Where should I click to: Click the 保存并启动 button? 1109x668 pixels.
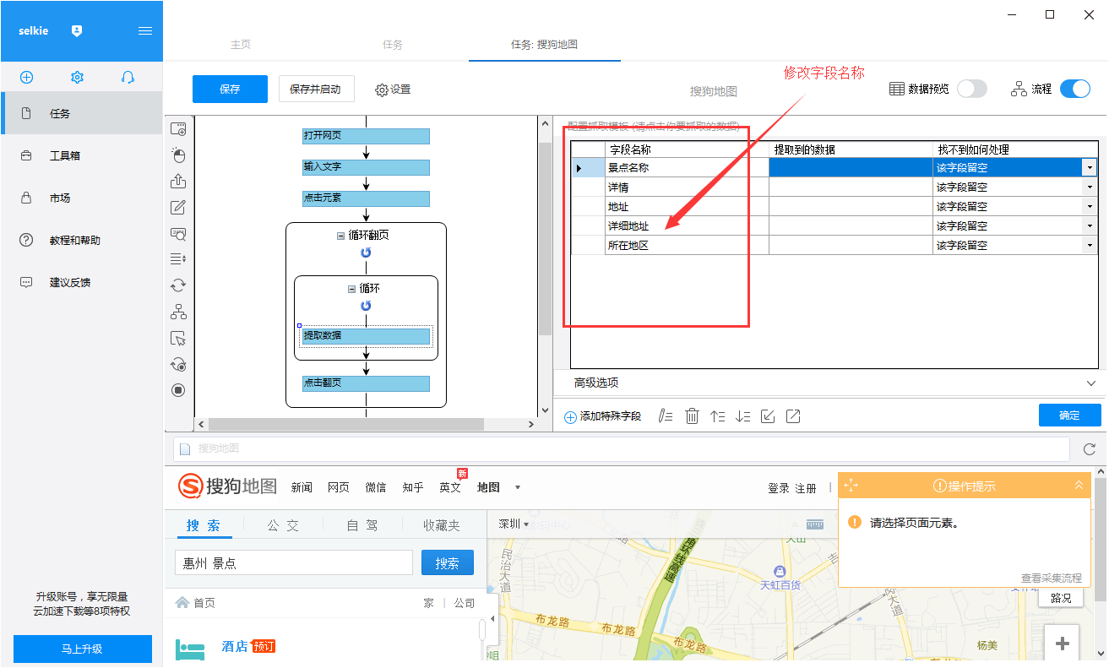coord(316,89)
